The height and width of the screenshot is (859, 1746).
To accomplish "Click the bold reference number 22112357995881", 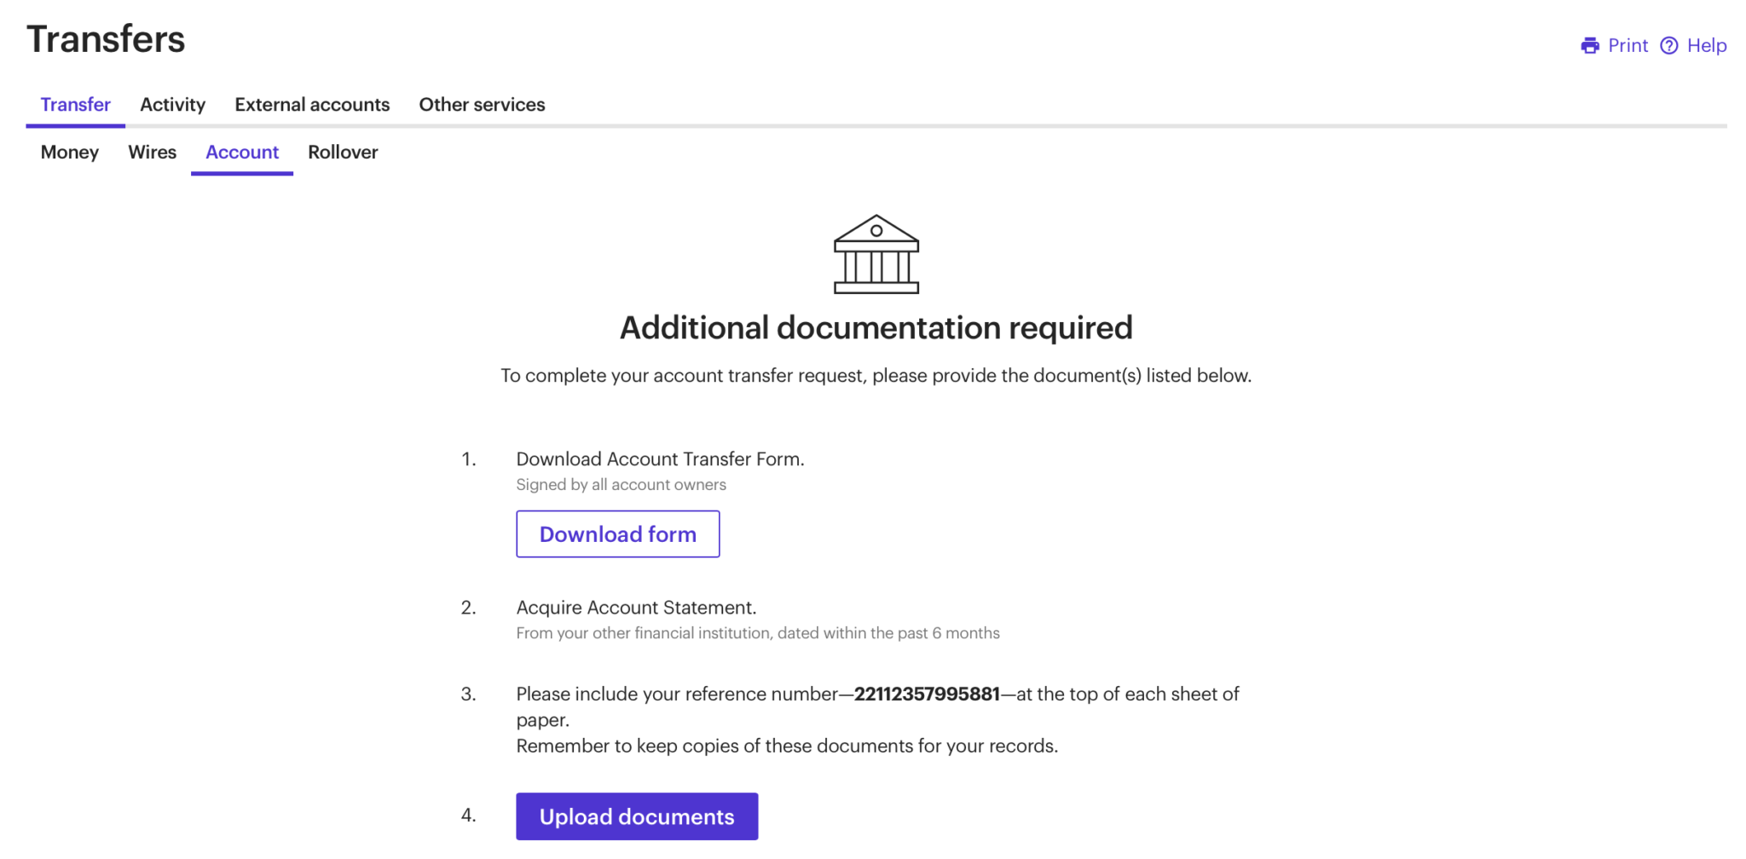I will pos(927,695).
